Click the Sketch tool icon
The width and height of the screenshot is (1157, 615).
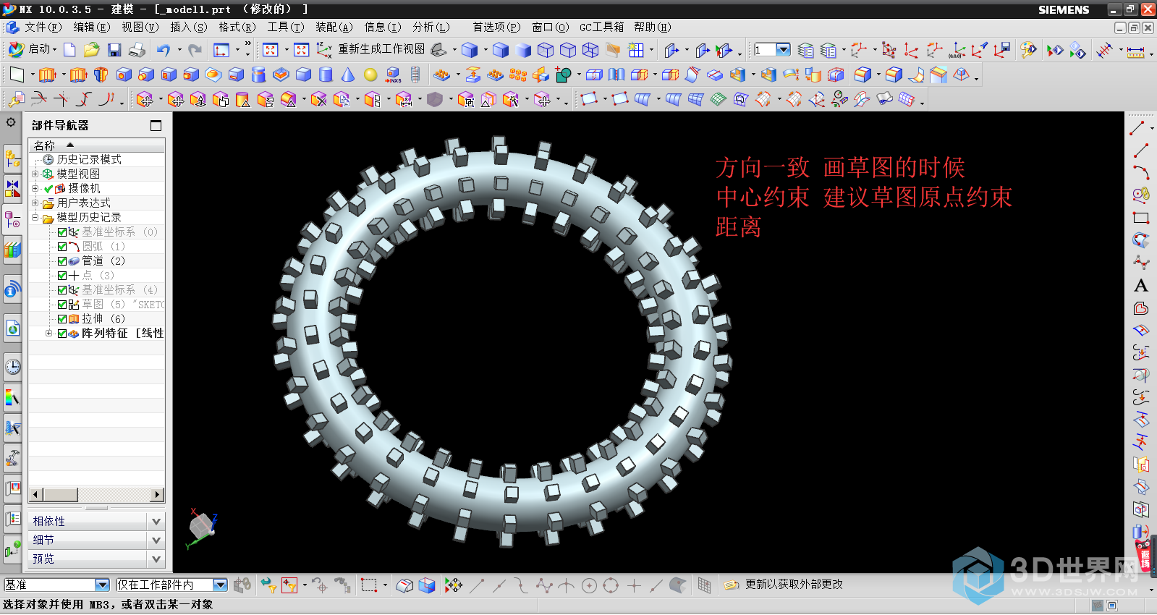[16, 75]
